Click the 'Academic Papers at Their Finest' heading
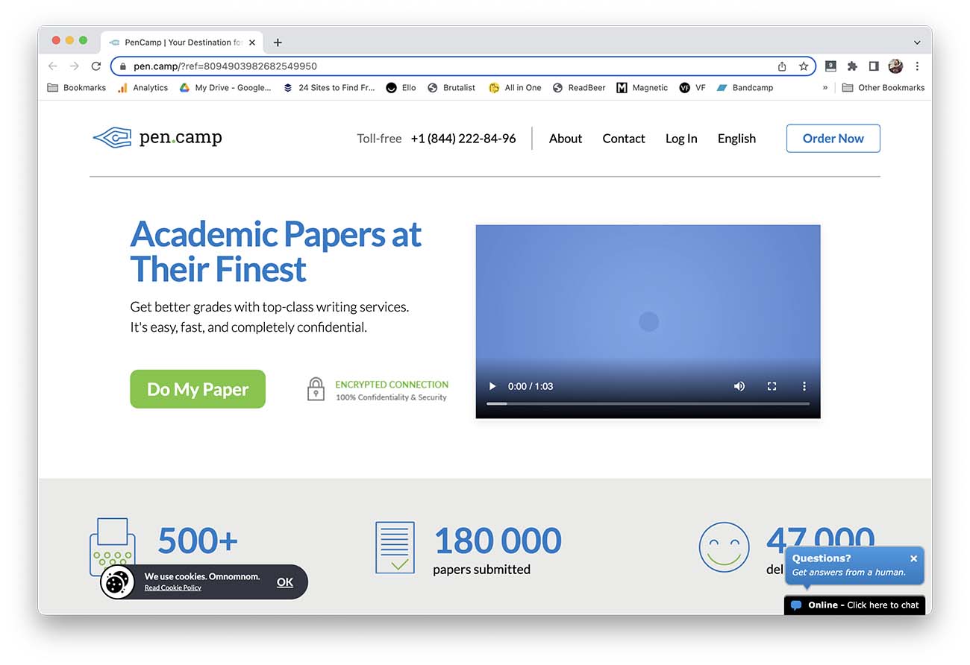 point(275,251)
